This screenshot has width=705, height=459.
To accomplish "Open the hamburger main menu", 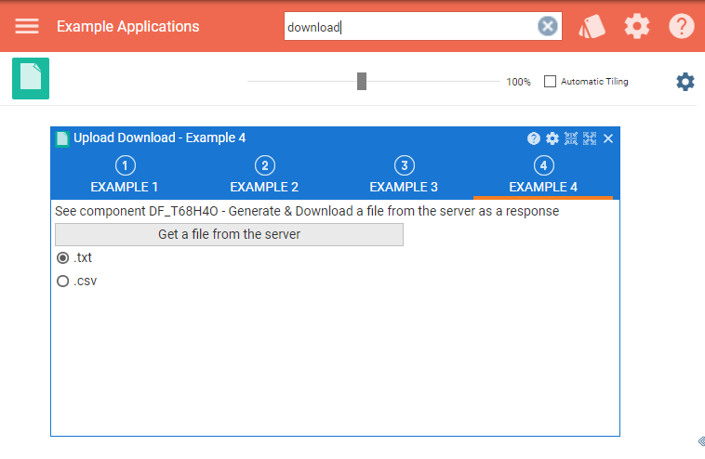I will point(27,26).
